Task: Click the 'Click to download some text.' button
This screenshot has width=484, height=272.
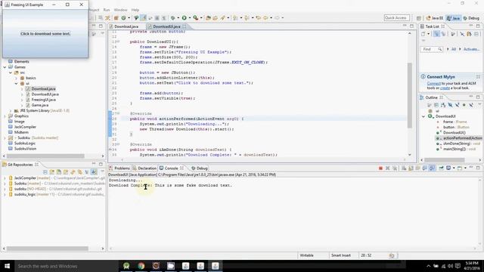Action: [45, 33]
